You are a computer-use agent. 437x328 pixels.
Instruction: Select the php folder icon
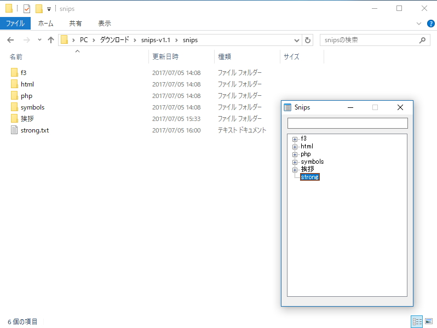coord(14,96)
